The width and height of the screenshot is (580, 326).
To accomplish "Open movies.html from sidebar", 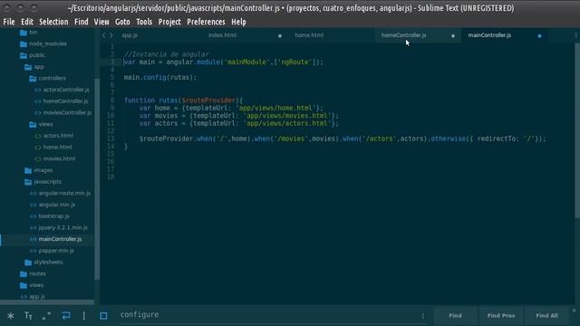I will tap(55, 158).
